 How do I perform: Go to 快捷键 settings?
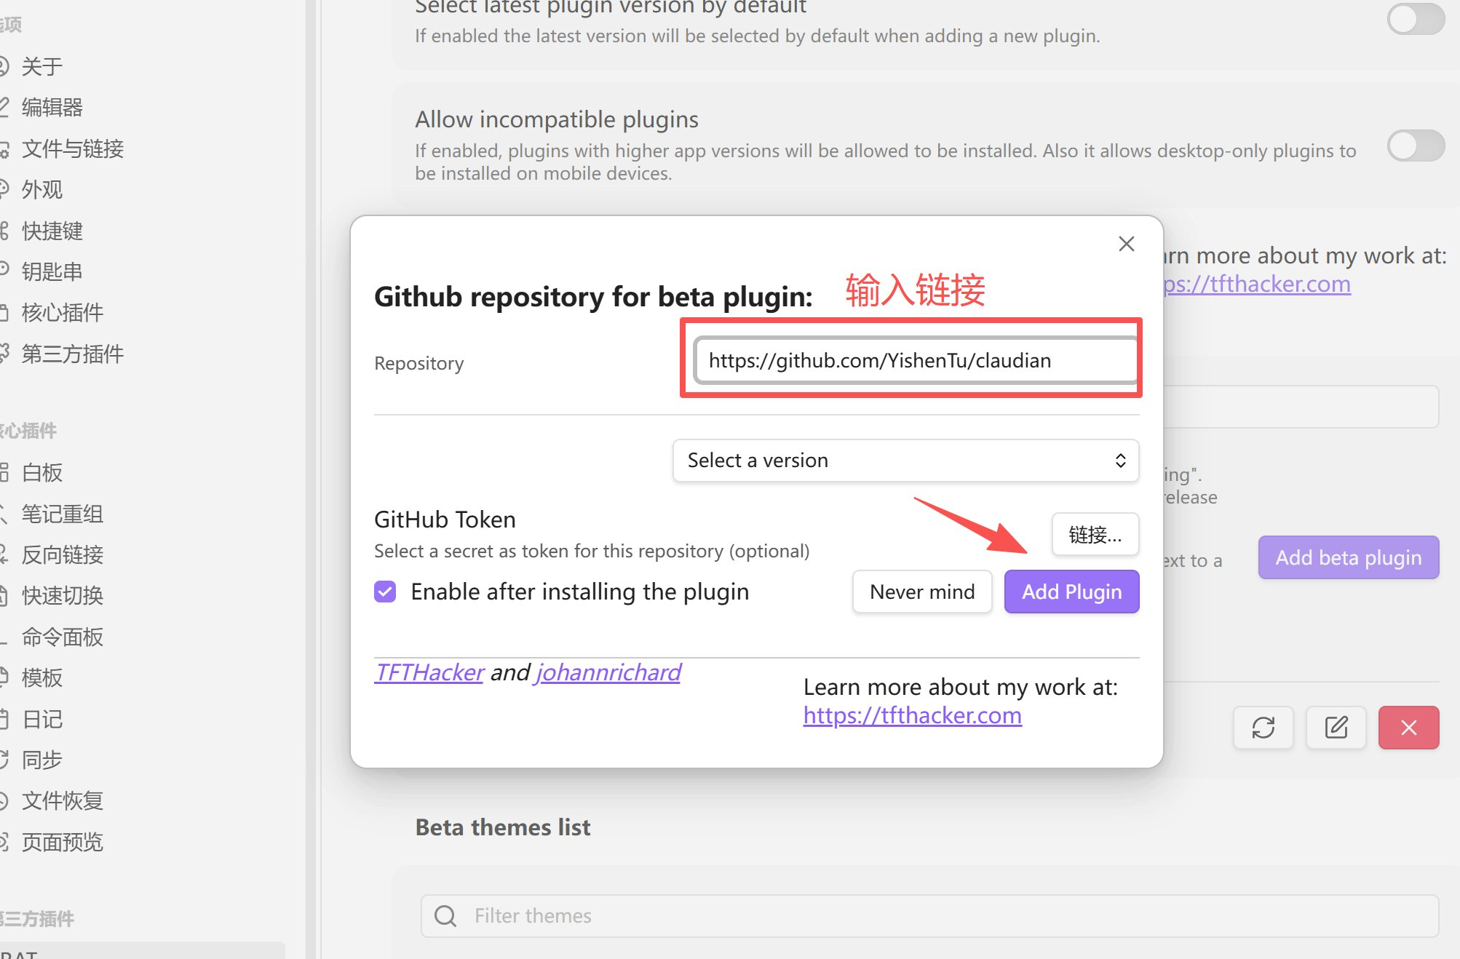[52, 231]
